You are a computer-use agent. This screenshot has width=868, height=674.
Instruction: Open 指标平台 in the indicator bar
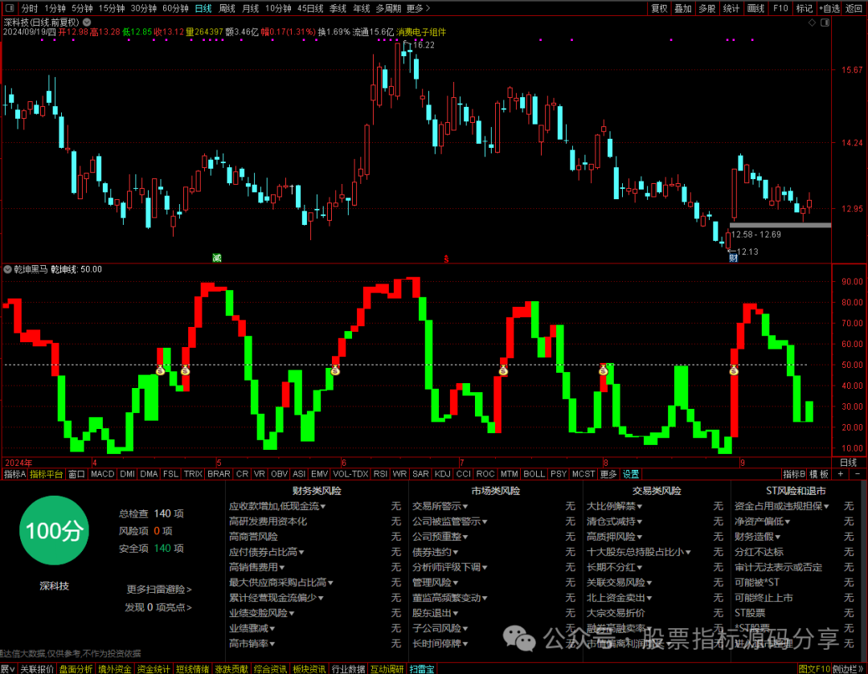click(46, 474)
